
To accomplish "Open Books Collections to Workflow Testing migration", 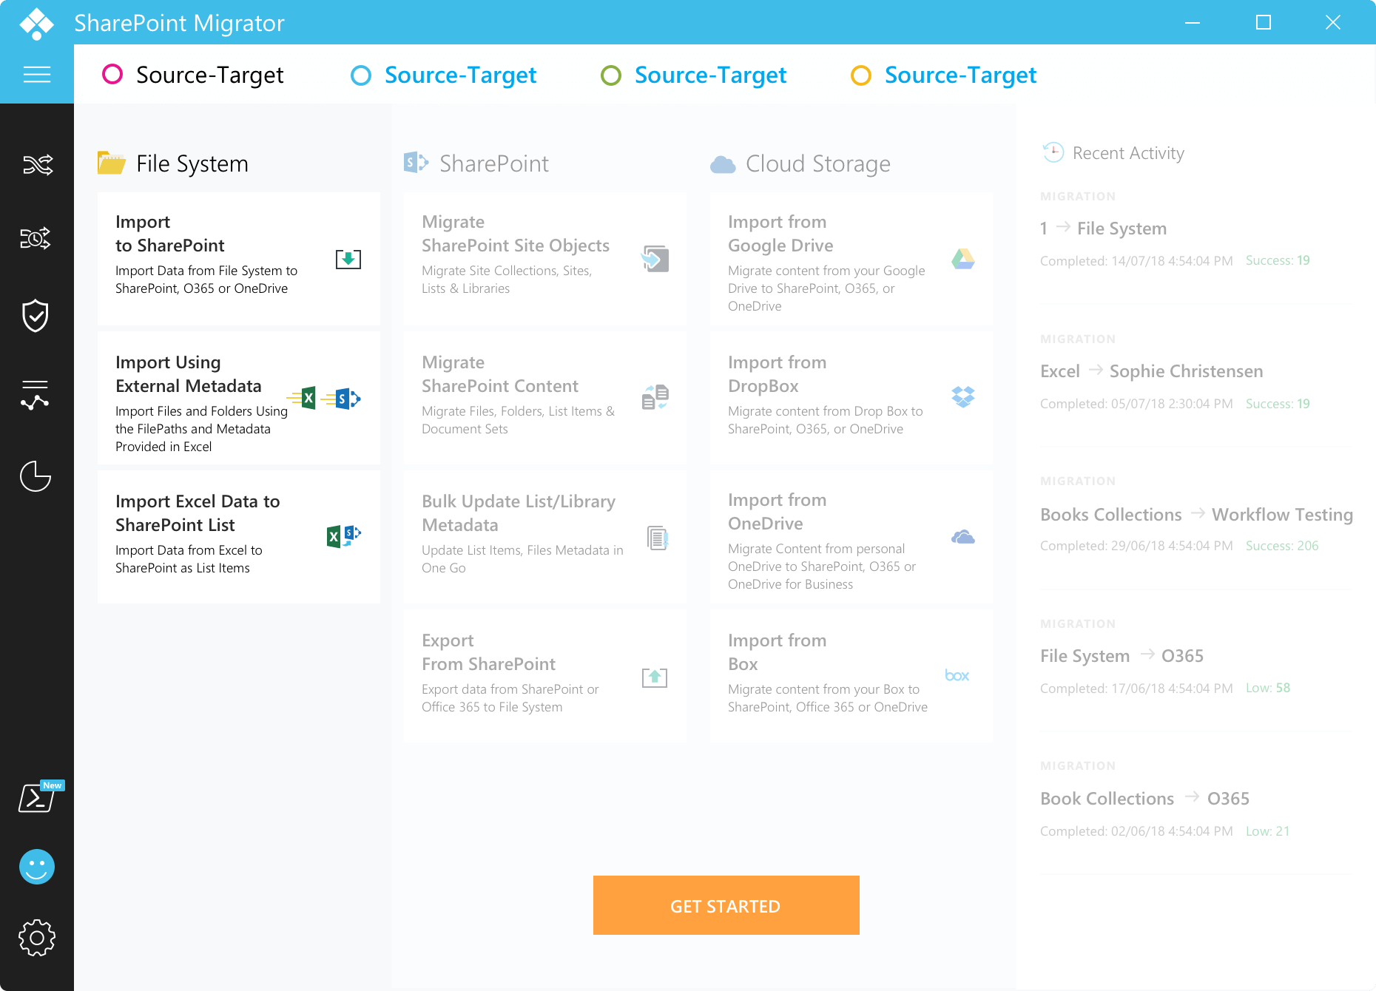I will (x=1196, y=515).
